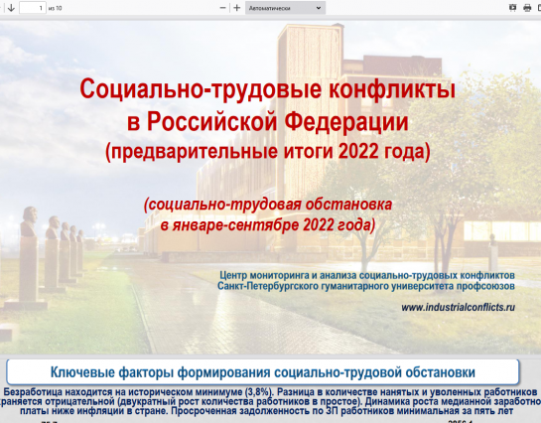
Task: Print the document using the printer icon
Action: (x=527, y=8)
